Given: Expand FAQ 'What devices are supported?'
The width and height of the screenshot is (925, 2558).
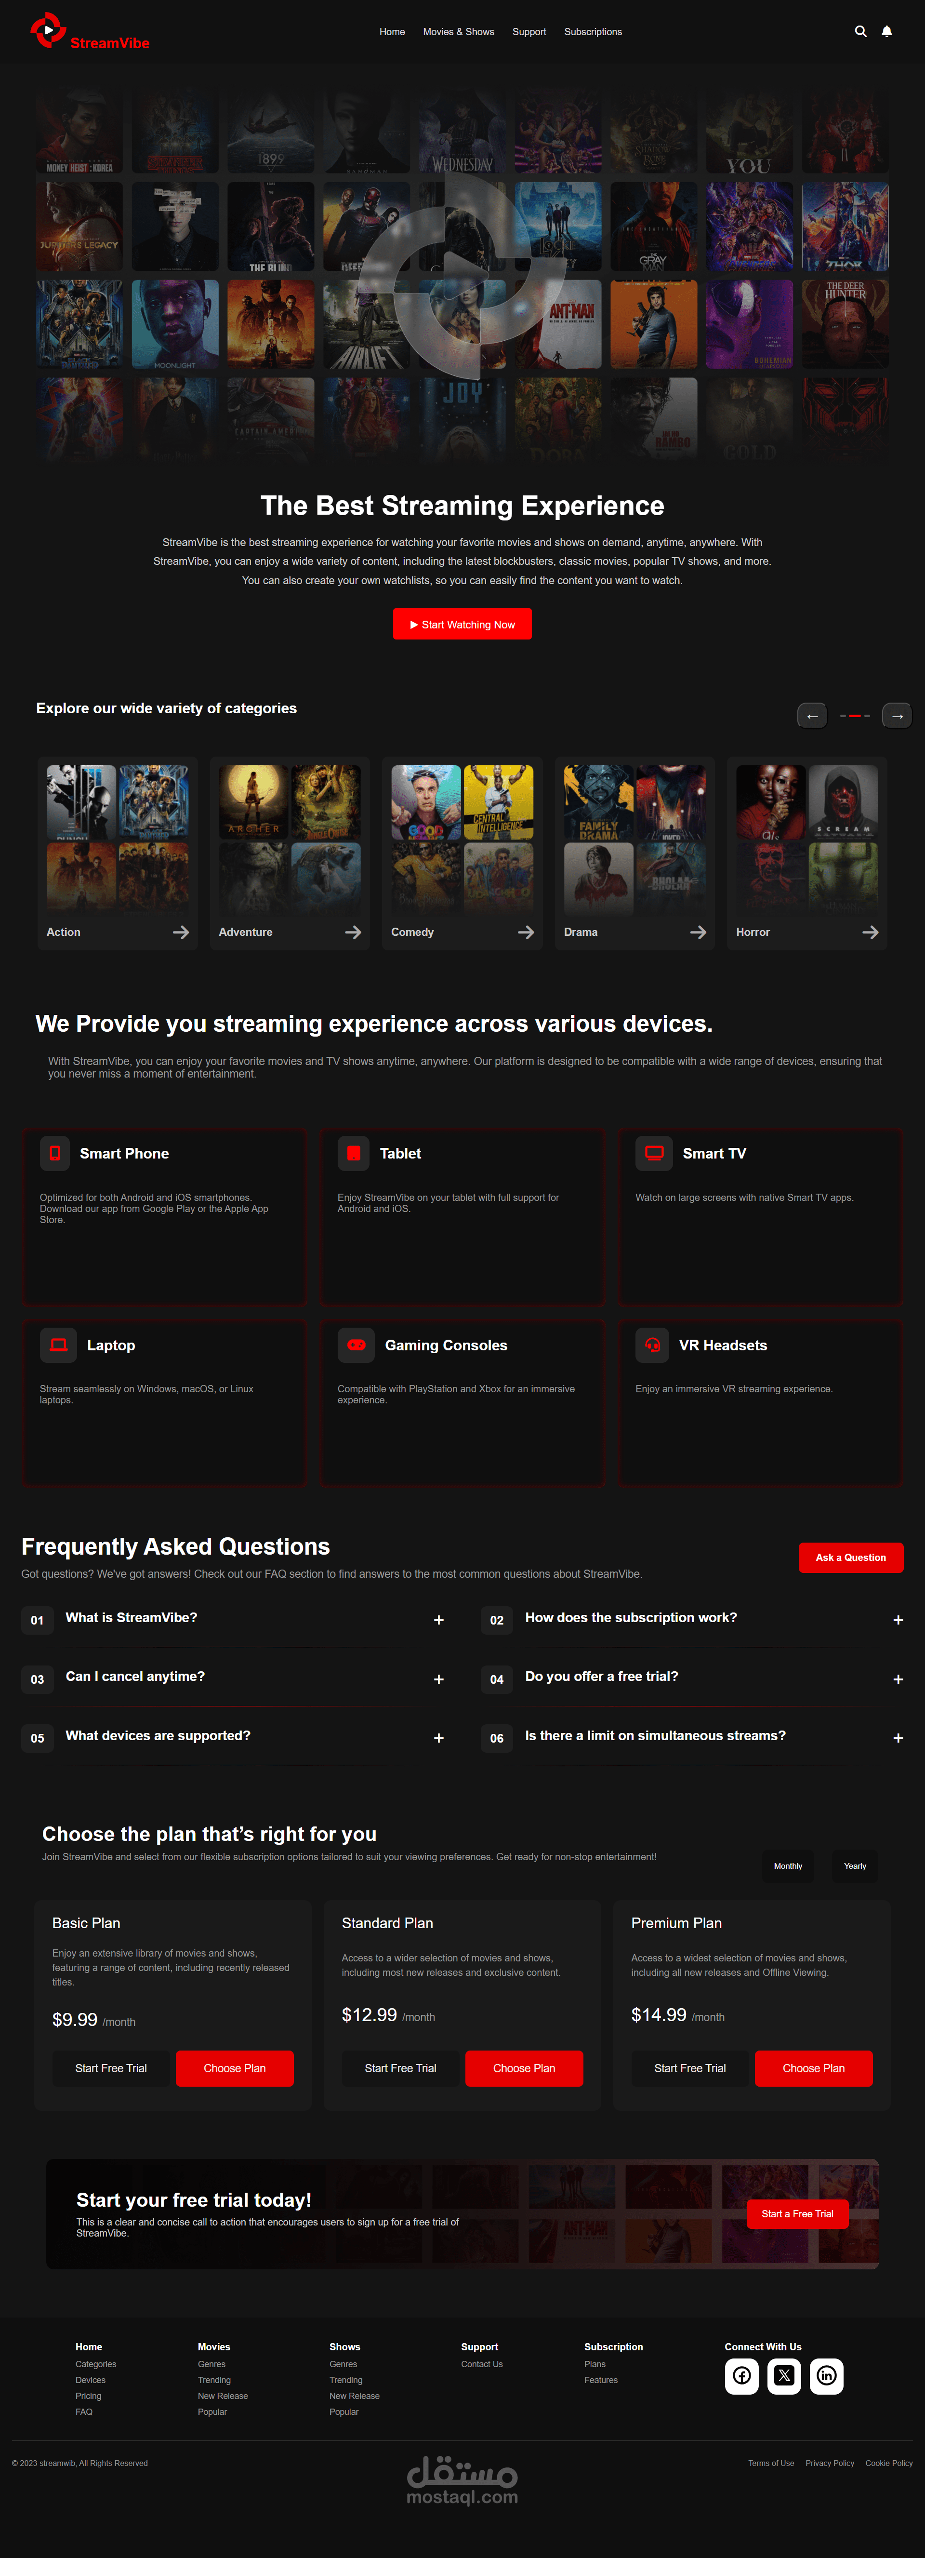Looking at the screenshot, I should (439, 1738).
